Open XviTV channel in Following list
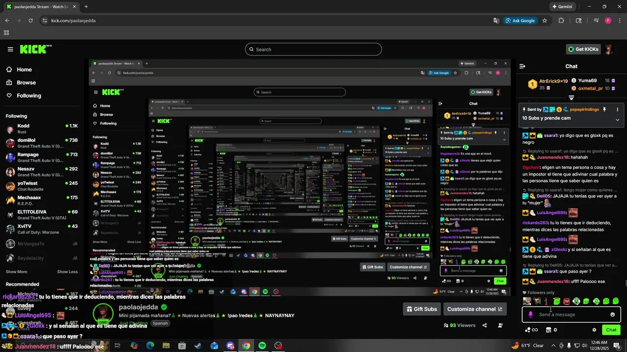 point(42,229)
